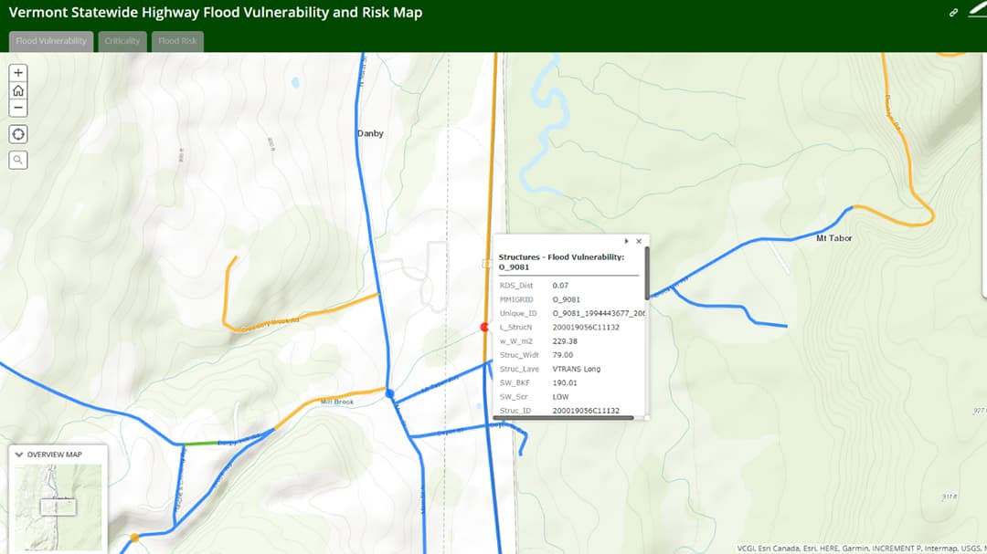Collapse the Overview Map panel chevron
Viewport: 987px width, 554px height.
coord(20,454)
